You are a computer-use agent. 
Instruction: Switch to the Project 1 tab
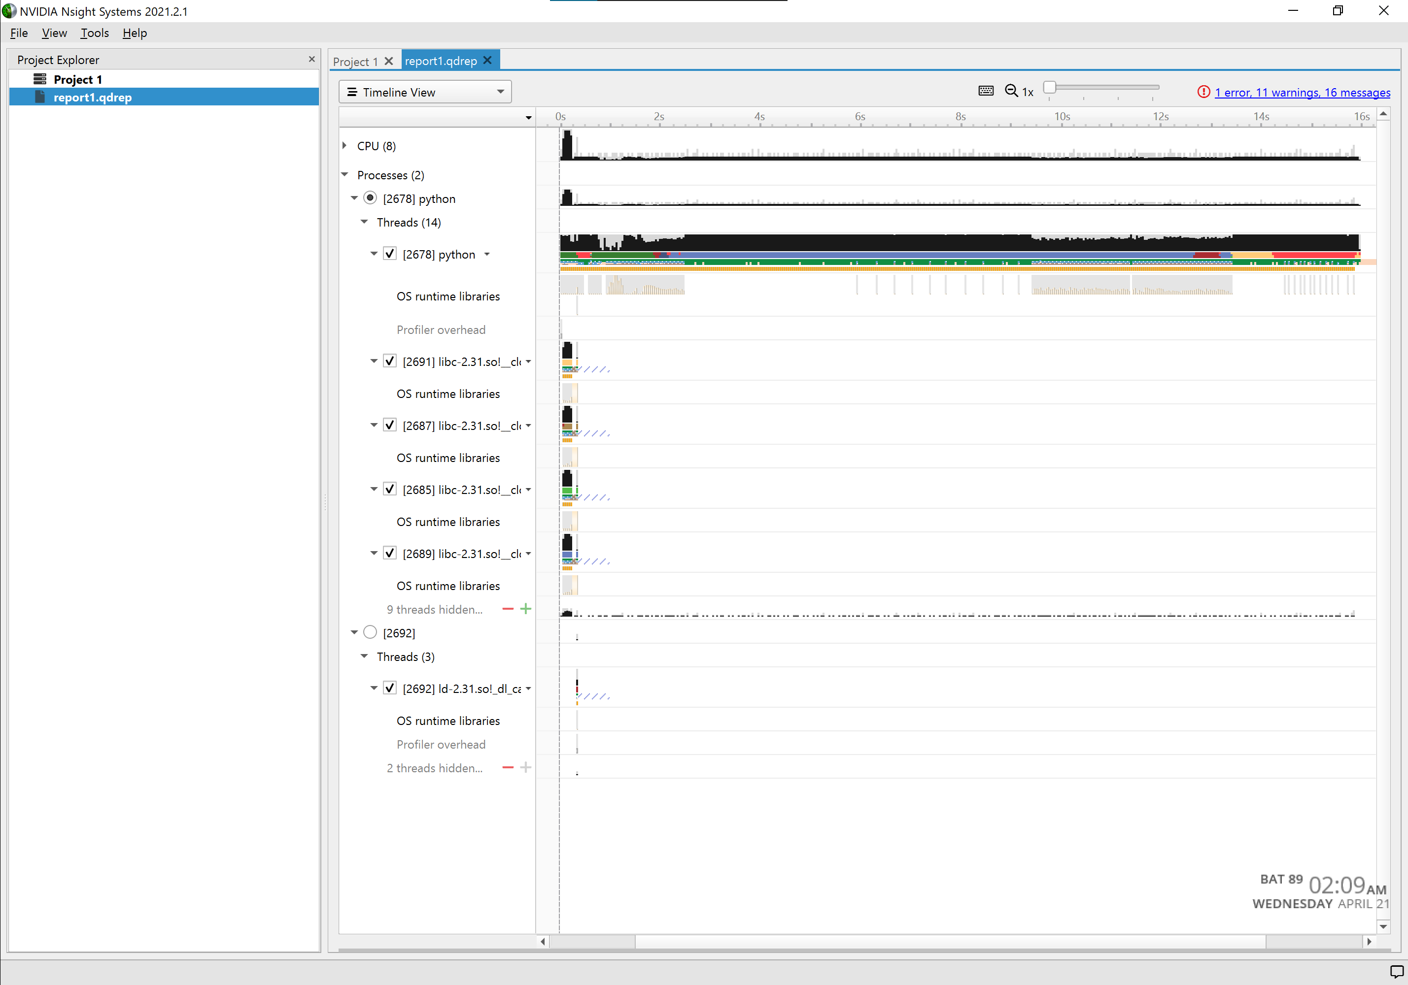(x=355, y=61)
